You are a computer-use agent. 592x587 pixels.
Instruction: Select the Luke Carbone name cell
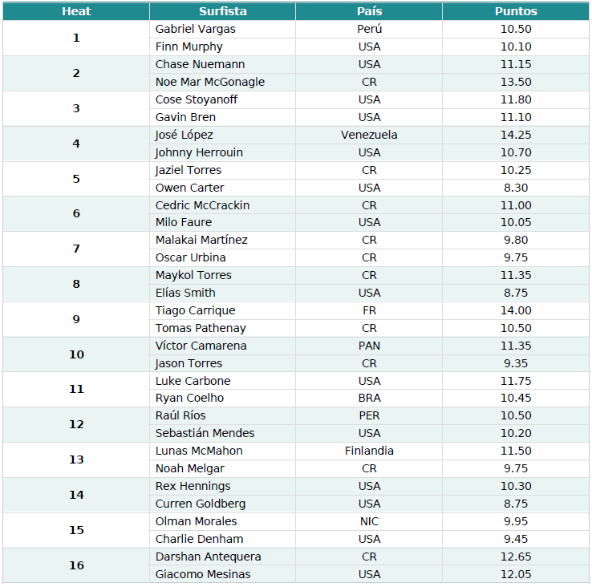pos(223,381)
